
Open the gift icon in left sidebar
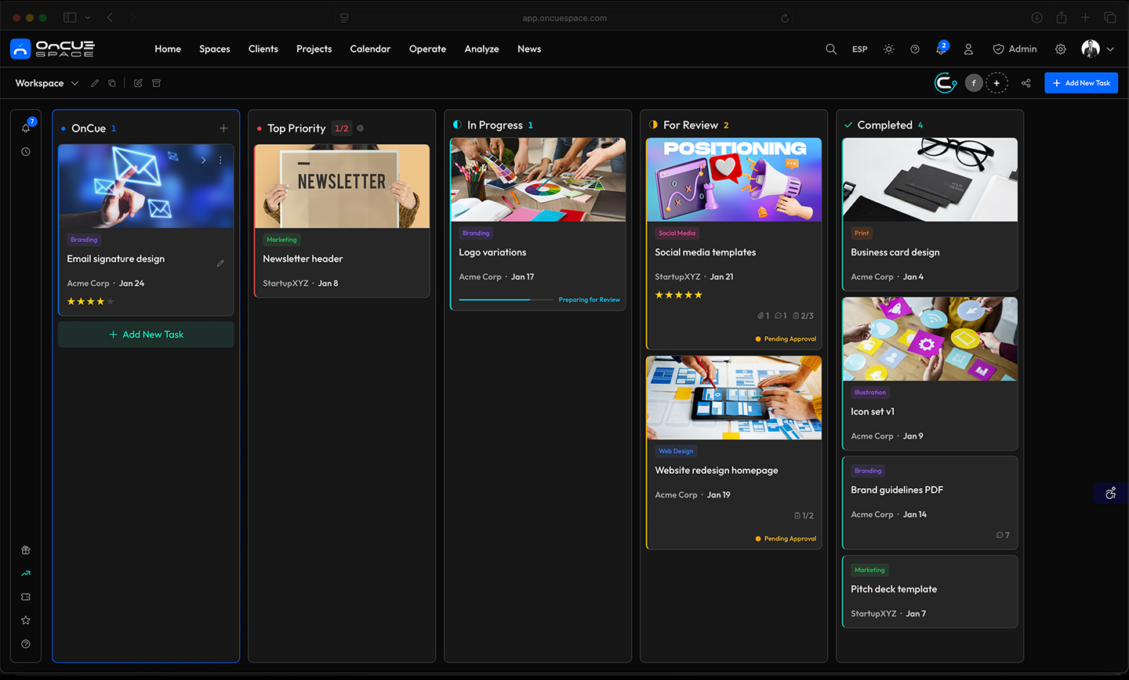click(x=26, y=550)
